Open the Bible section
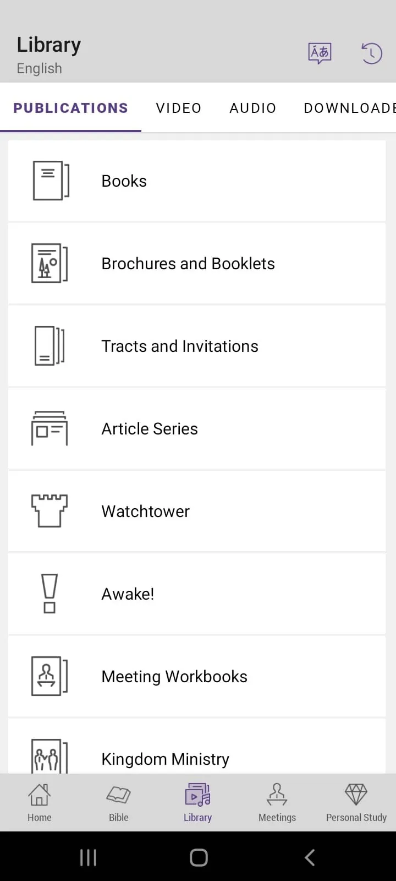Image resolution: width=396 pixels, height=881 pixels. 119,802
